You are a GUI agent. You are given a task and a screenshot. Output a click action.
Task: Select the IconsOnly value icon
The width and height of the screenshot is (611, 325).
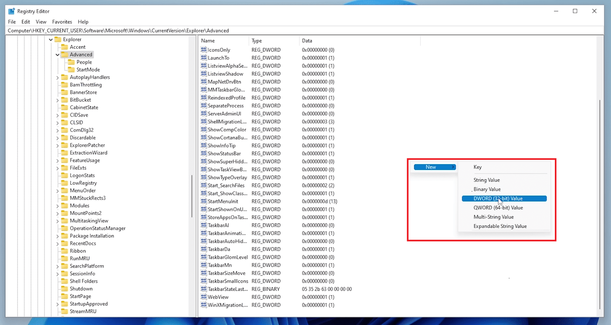point(204,50)
